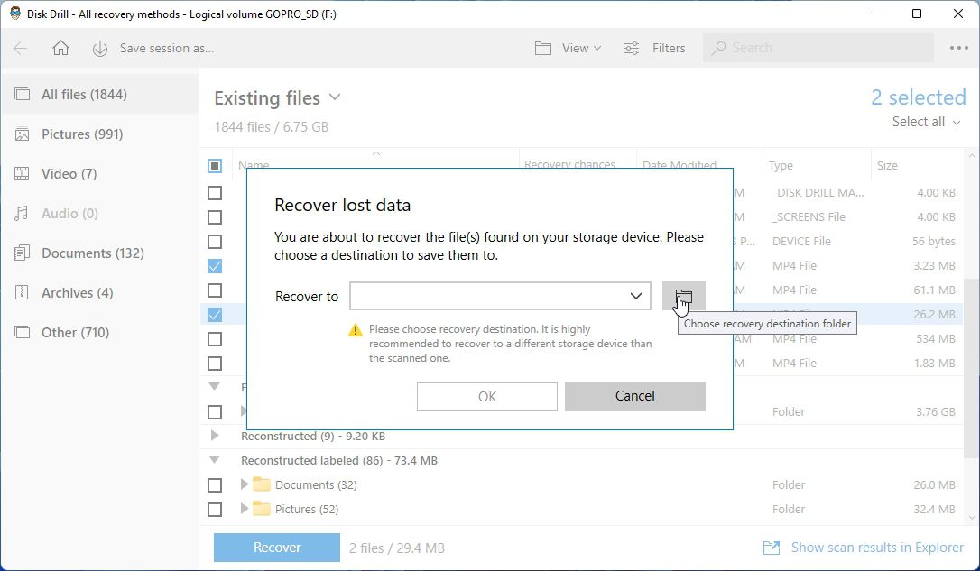The image size is (980, 571).
Task: Click the All files sidebar icon
Action: coord(22,95)
